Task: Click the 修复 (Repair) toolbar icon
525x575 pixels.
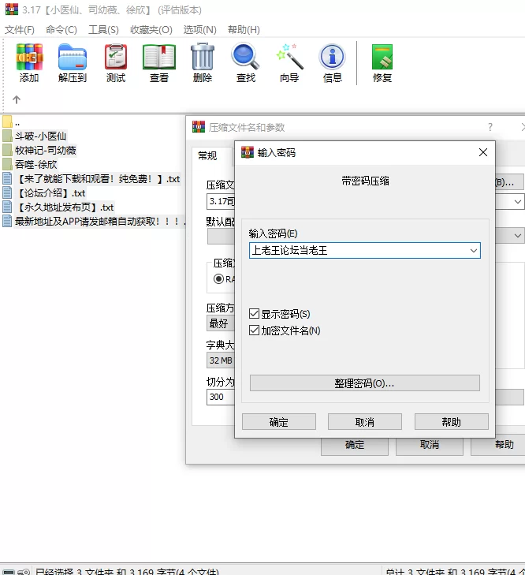Action: pos(382,62)
